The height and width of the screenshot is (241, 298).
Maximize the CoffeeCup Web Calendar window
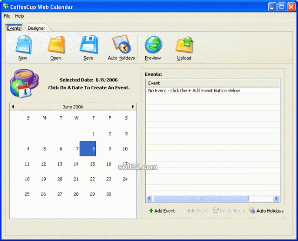pyautogui.click(x=282, y=7)
